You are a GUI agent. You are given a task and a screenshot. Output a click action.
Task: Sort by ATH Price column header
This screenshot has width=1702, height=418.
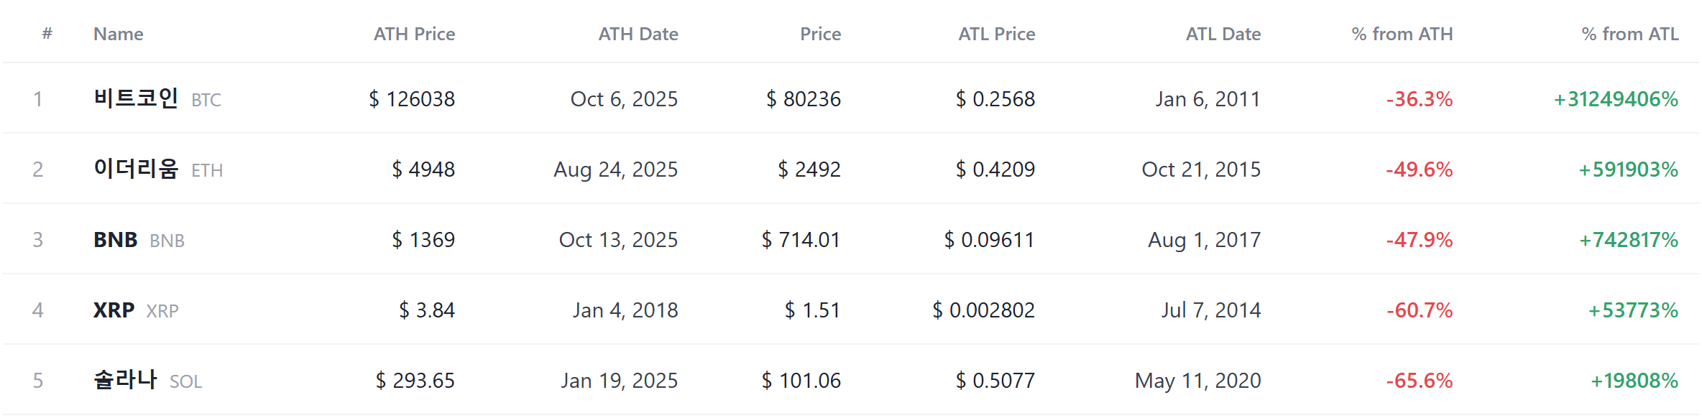[414, 34]
